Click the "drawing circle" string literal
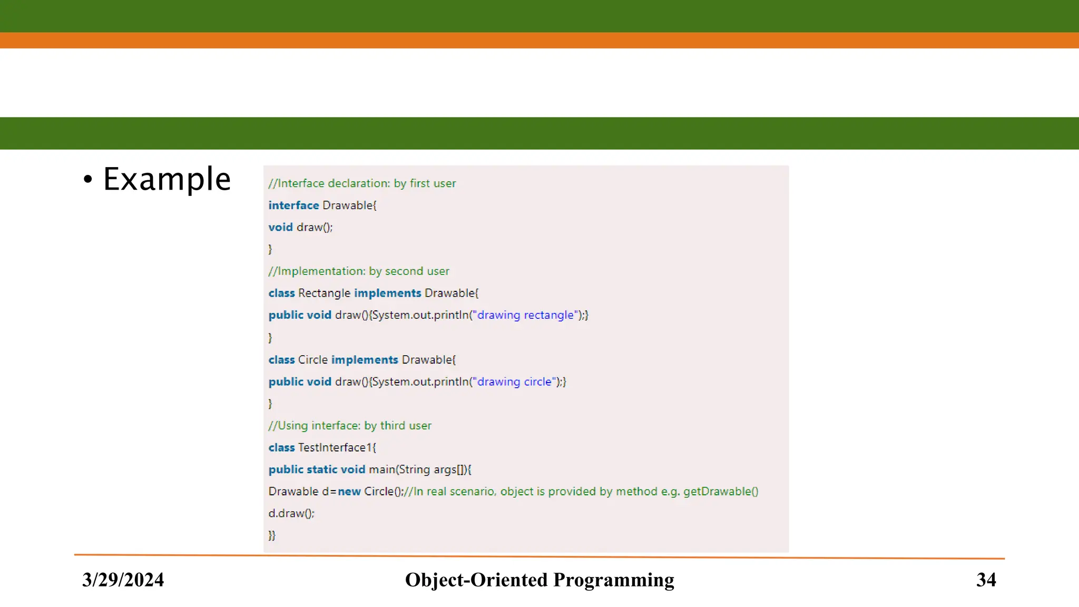 tap(514, 382)
